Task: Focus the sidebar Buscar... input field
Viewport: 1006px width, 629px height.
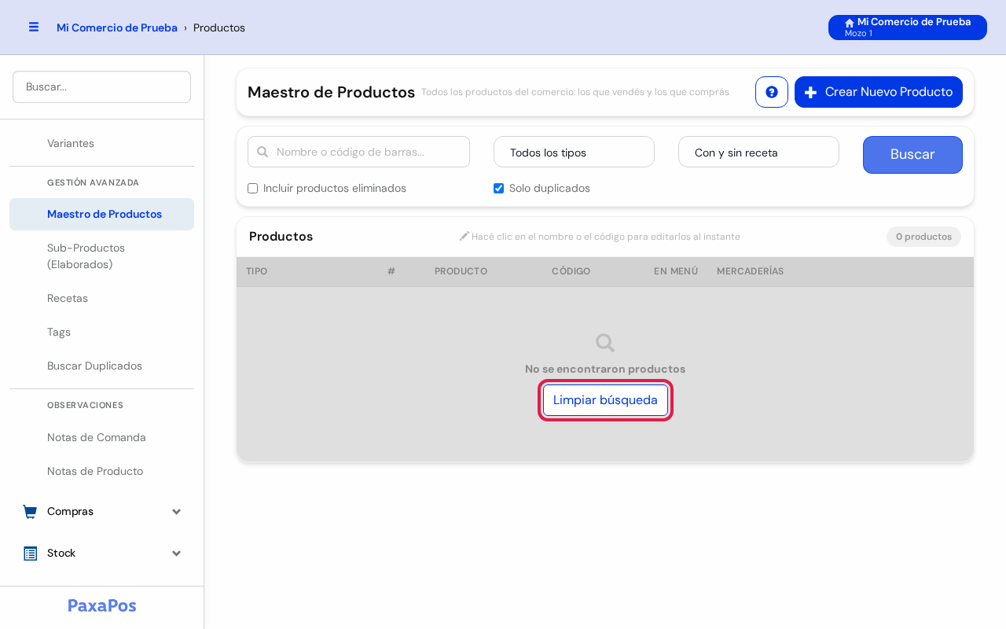Action: click(101, 86)
